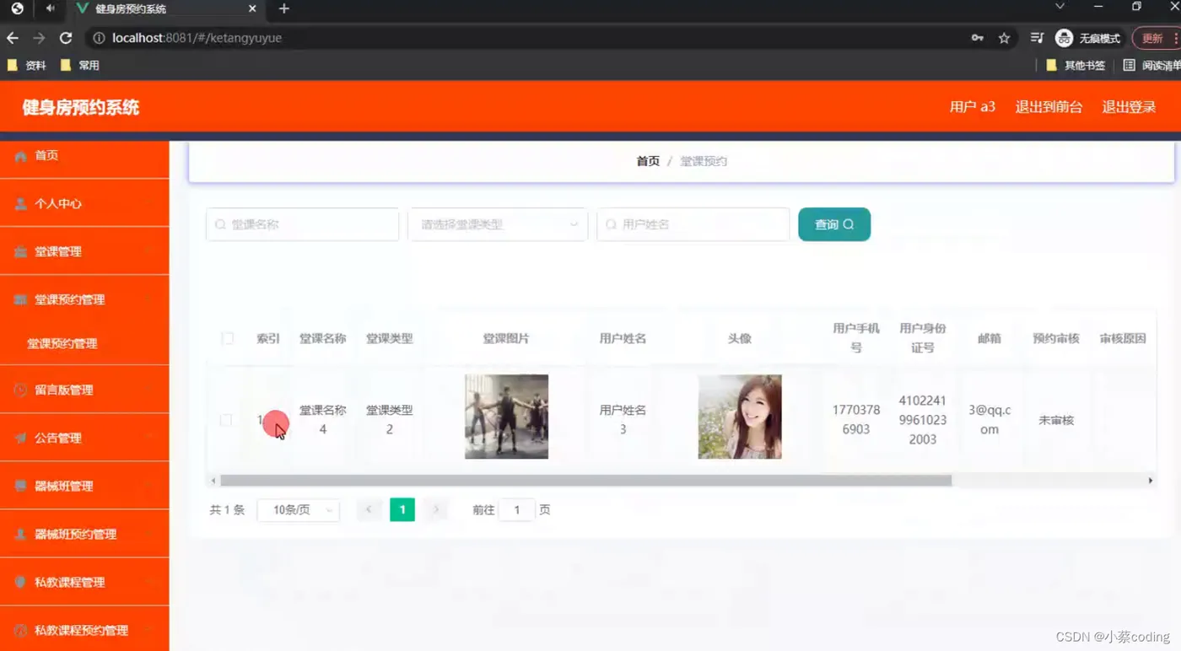Select page 1 in pagination
Viewport: 1181px width, 651px height.
click(x=402, y=510)
